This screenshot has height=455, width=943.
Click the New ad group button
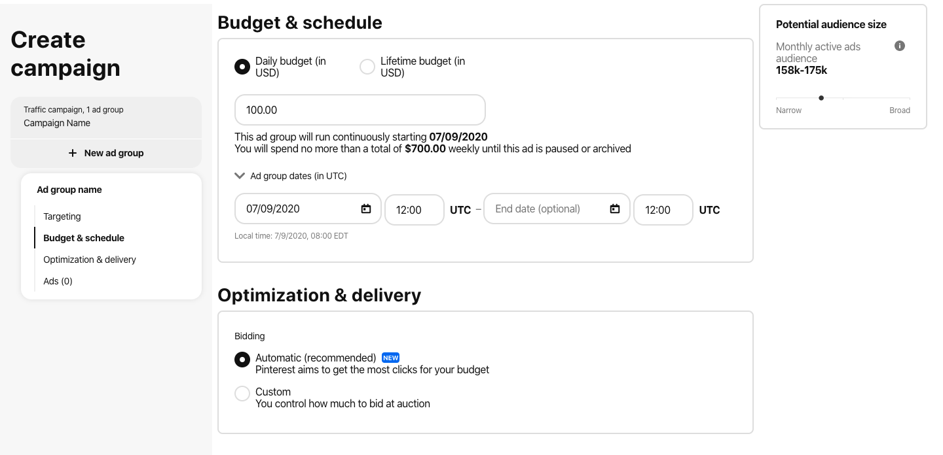(x=106, y=152)
